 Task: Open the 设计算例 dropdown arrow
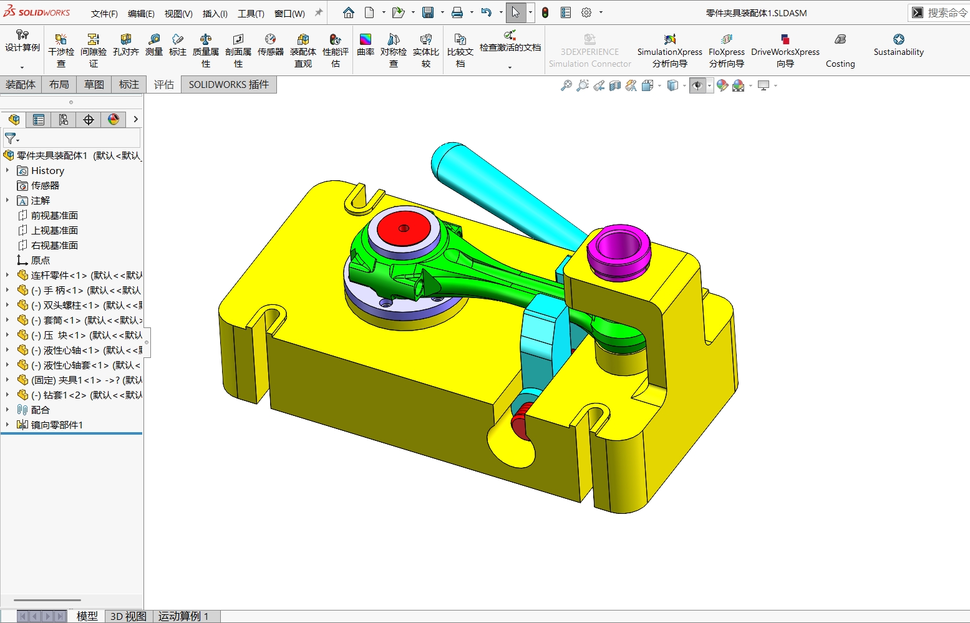[22, 67]
